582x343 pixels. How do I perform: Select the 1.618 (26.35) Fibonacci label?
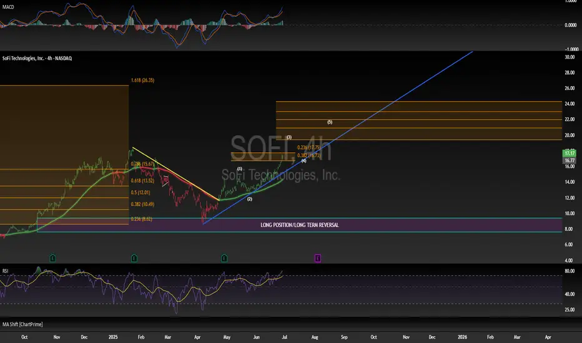142,80
